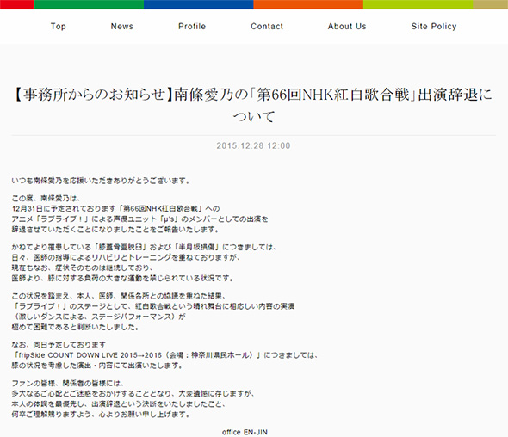
Task: Go to the News page
Action: pyautogui.click(x=122, y=26)
